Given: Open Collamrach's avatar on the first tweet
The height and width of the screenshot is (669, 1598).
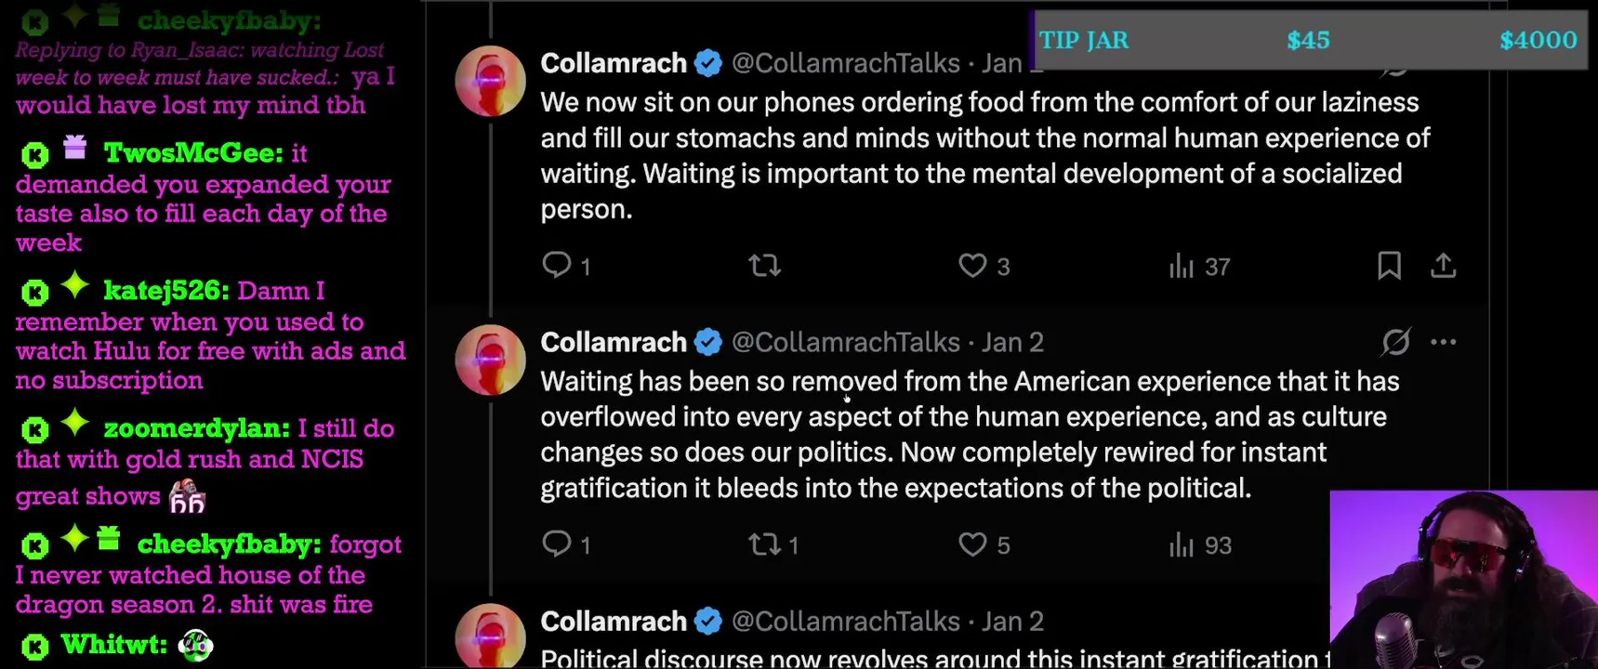Looking at the screenshot, I should (x=490, y=82).
